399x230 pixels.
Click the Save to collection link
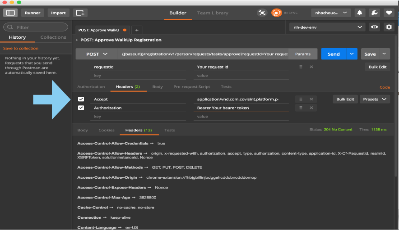[21, 48]
